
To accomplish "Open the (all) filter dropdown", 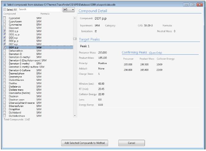I will [x=68, y=10].
